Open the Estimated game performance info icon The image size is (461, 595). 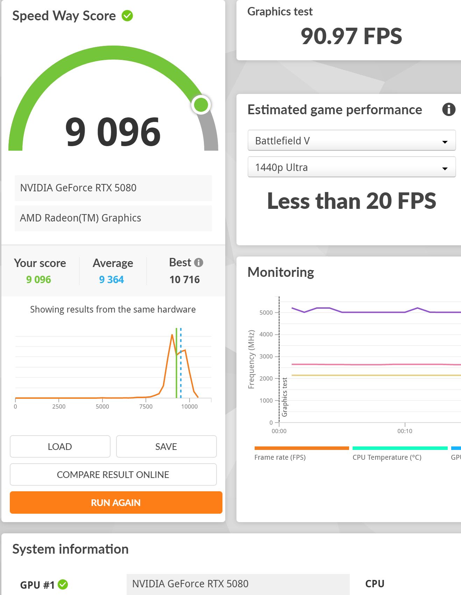(449, 110)
